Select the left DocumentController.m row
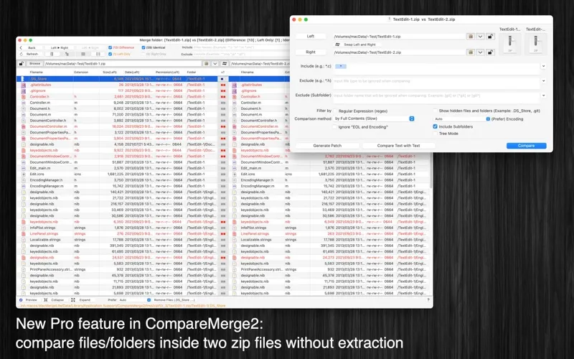The height and width of the screenshot is (359, 574). point(117,126)
